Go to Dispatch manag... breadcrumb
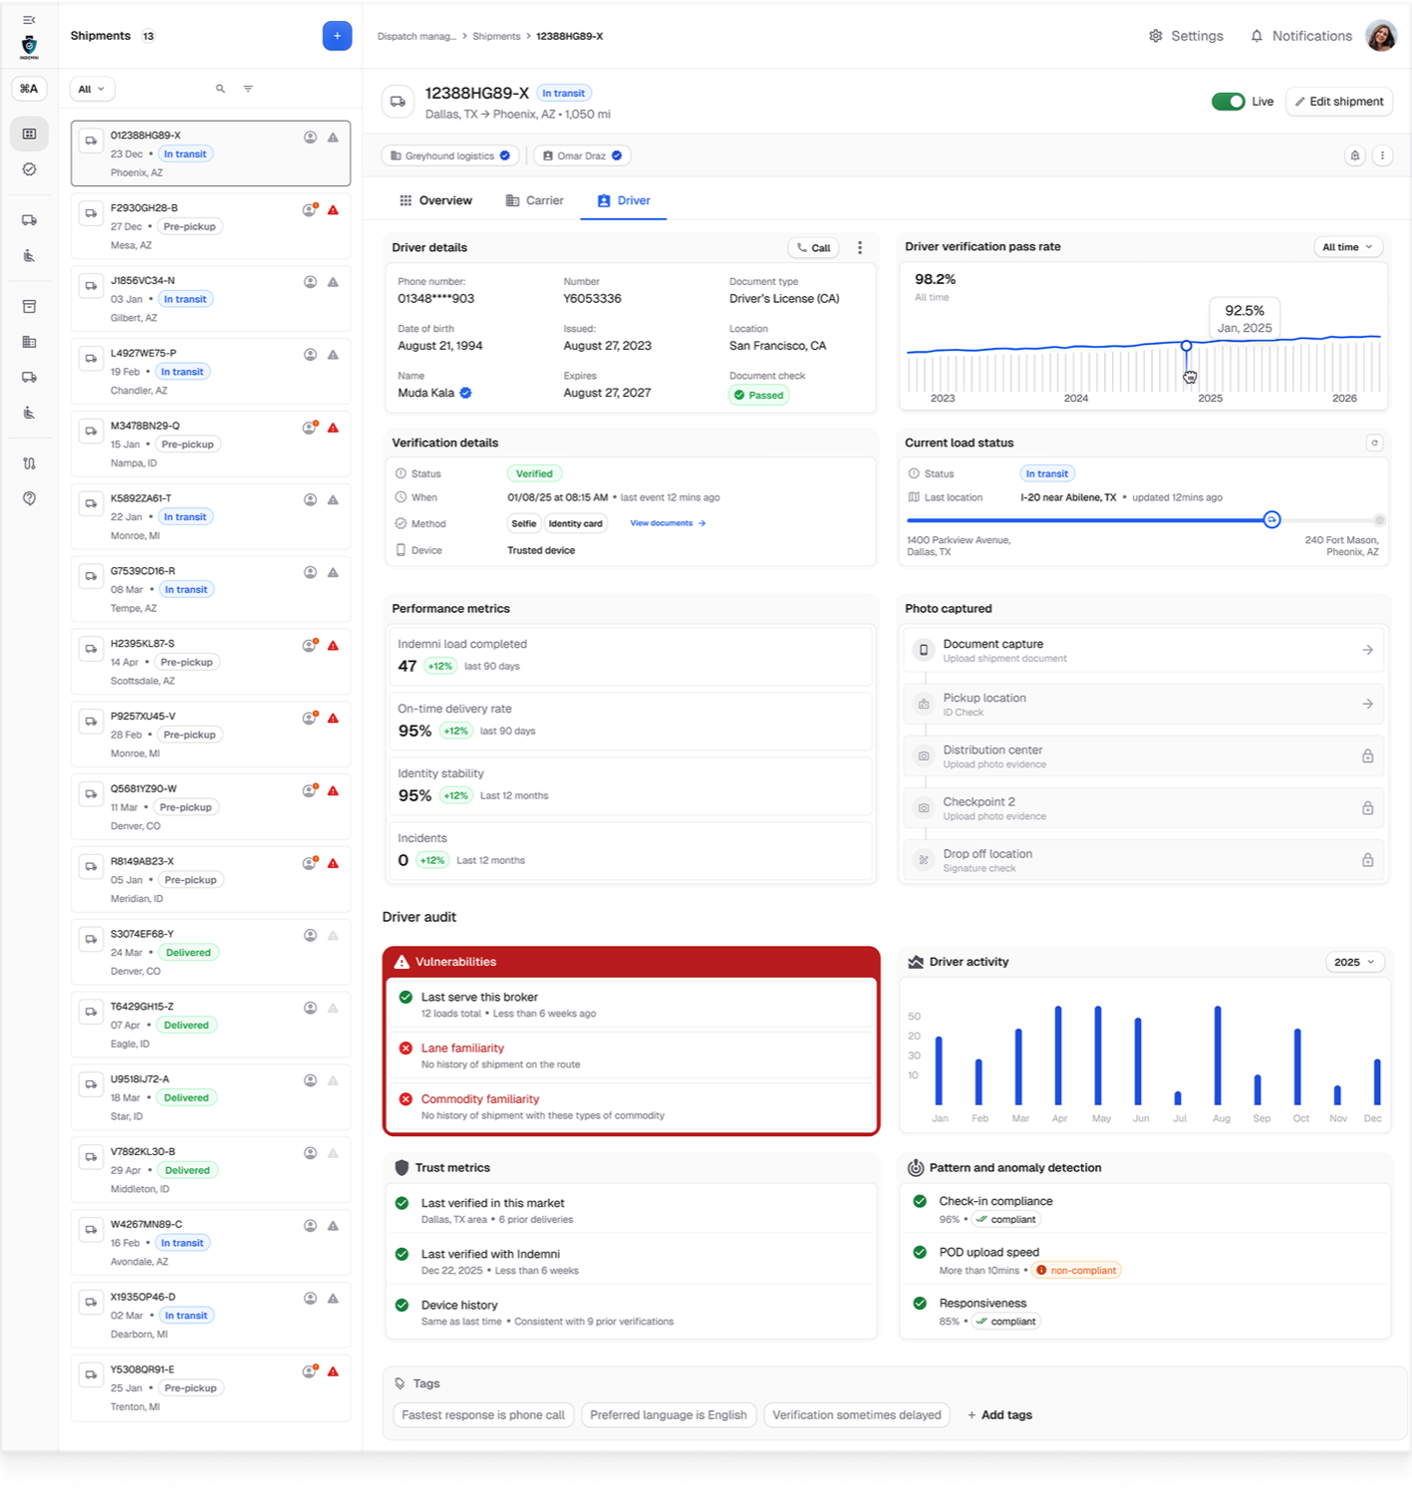This screenshot has width=1412, height=1495. (417, 36)
